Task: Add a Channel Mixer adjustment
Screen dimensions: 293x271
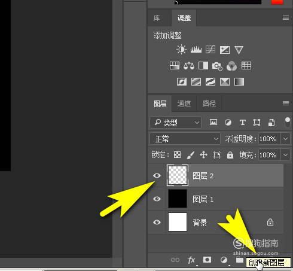Action: click(231, 66)
